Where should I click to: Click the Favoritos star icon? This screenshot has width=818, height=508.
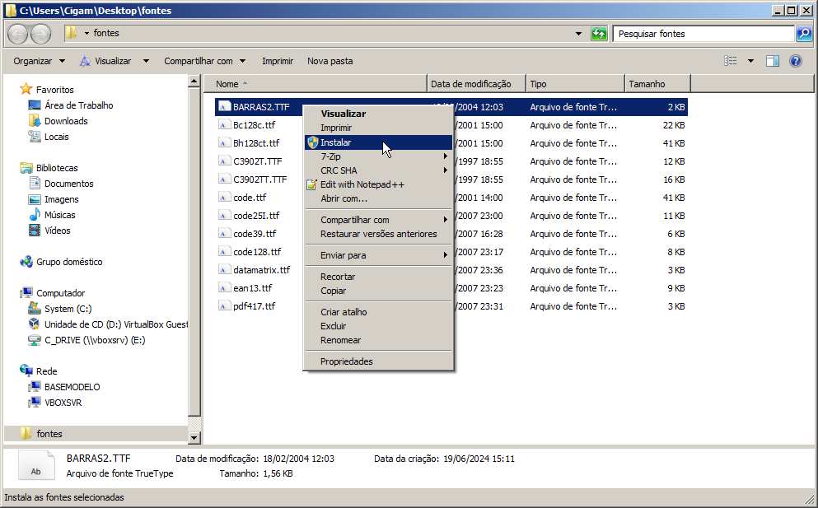tap(26, 89)
